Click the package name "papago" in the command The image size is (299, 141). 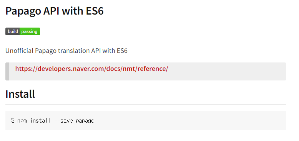coord(85,121)
